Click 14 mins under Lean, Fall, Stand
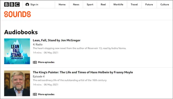Viewport: 173px width, 99px height. [x=37, y=53]
